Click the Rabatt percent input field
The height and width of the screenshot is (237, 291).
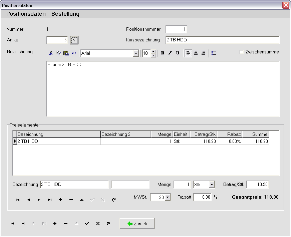coord(202,197)
